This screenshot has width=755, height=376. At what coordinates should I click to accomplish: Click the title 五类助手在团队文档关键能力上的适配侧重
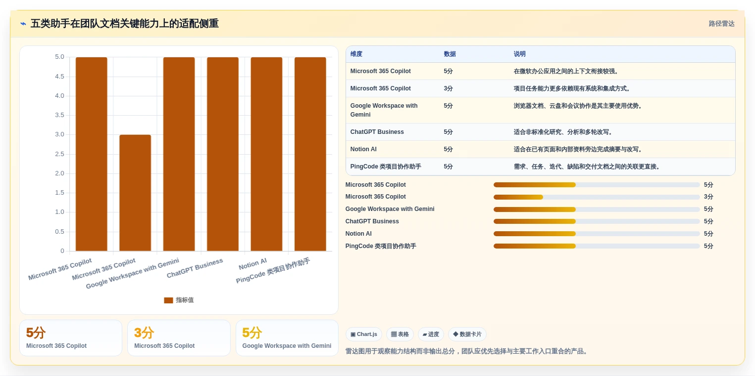[x=125, y=24]
